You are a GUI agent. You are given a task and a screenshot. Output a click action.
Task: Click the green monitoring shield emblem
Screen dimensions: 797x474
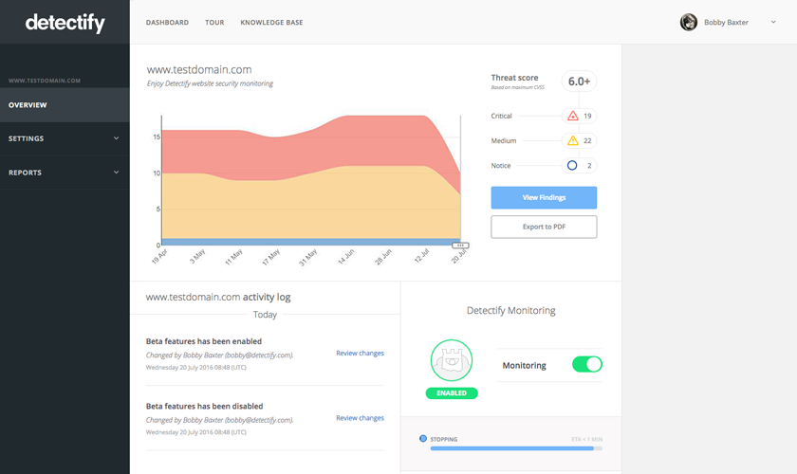(452, 360)
